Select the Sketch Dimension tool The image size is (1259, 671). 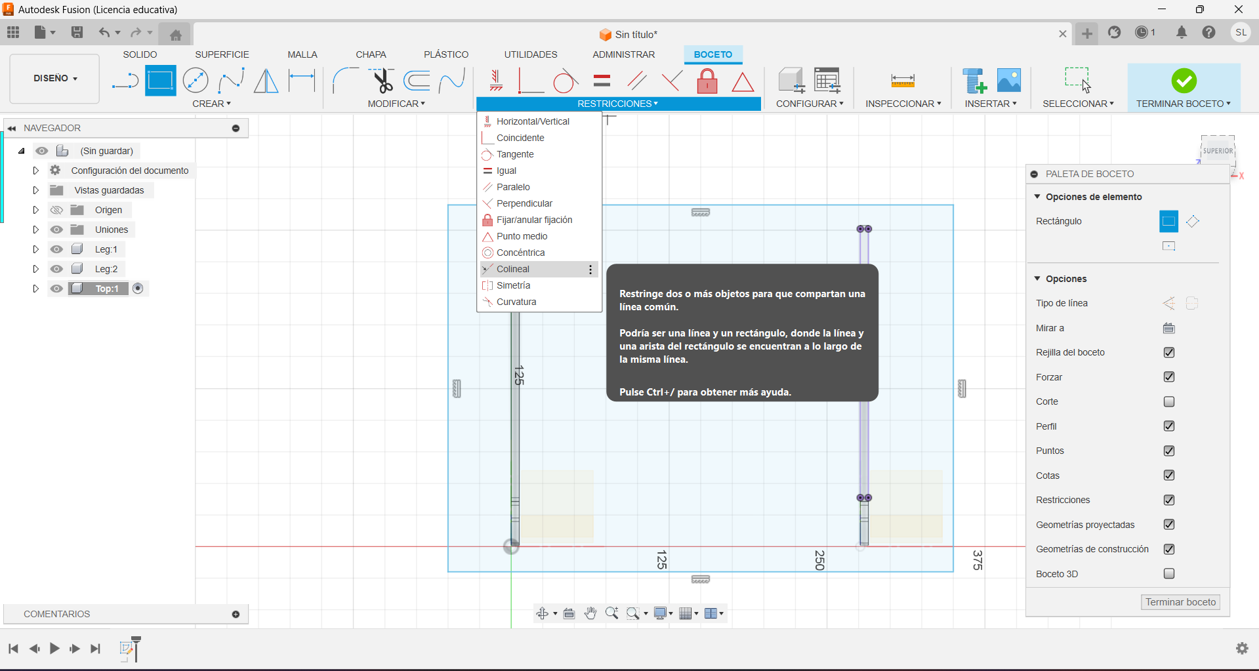pyautogui.click(x=302, y=81)
